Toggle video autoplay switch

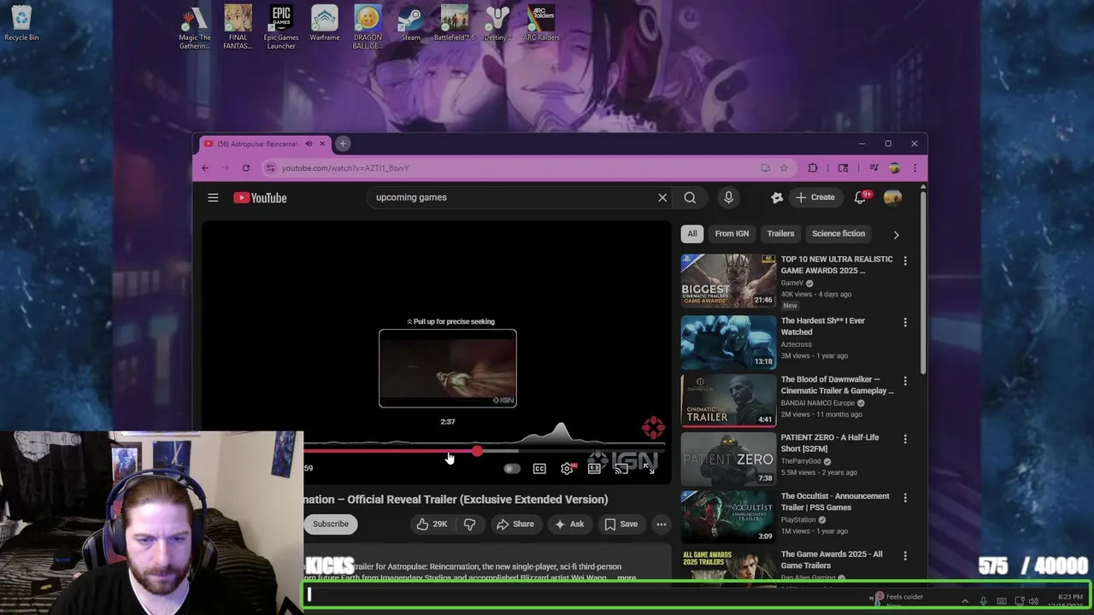point(512,468)
